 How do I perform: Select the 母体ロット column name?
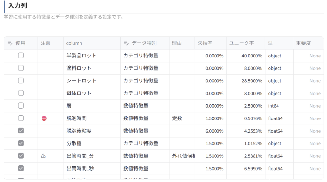79,93
